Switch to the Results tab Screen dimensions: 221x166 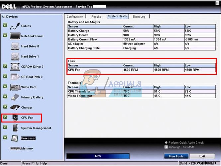[96, 17]
